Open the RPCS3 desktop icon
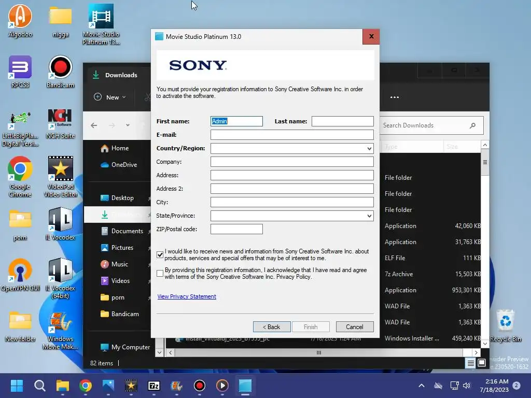 click(20, 72)
